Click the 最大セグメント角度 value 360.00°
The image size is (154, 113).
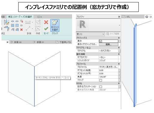point(109,90)
